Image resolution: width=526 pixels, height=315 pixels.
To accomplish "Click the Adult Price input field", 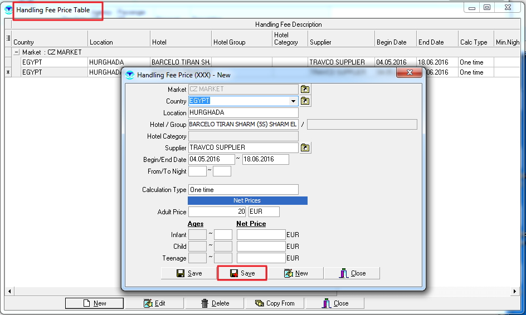I will click(x=217, y=212).
